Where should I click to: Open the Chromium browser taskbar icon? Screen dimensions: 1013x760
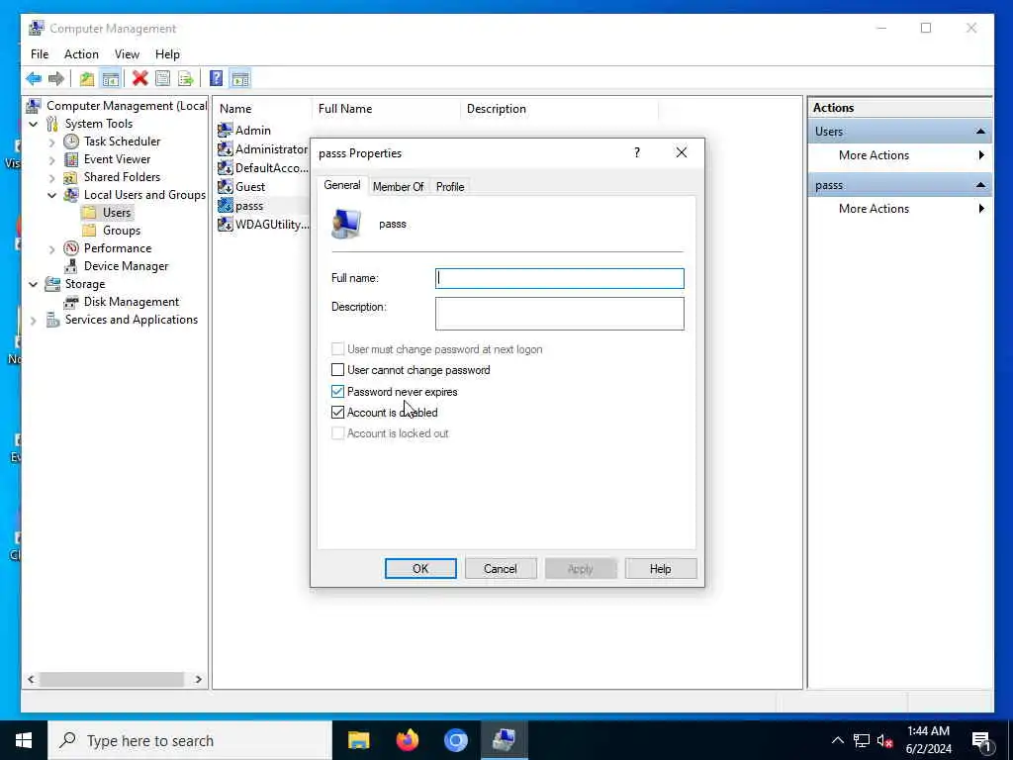coord(455,740)
